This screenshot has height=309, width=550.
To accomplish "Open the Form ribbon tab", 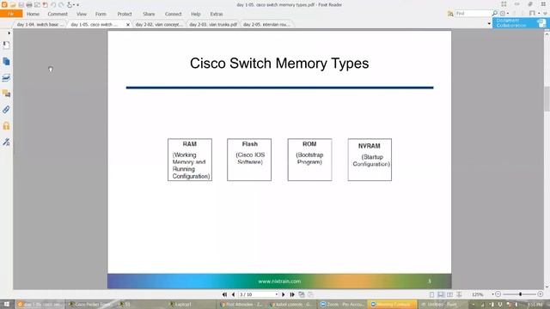I will click(x=101, y=14).
